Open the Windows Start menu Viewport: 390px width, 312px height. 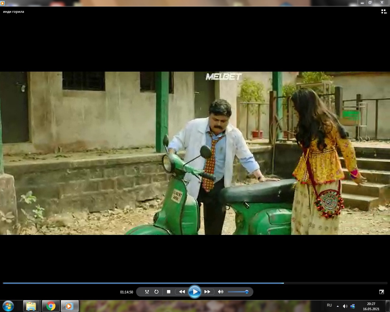(8, 306)
